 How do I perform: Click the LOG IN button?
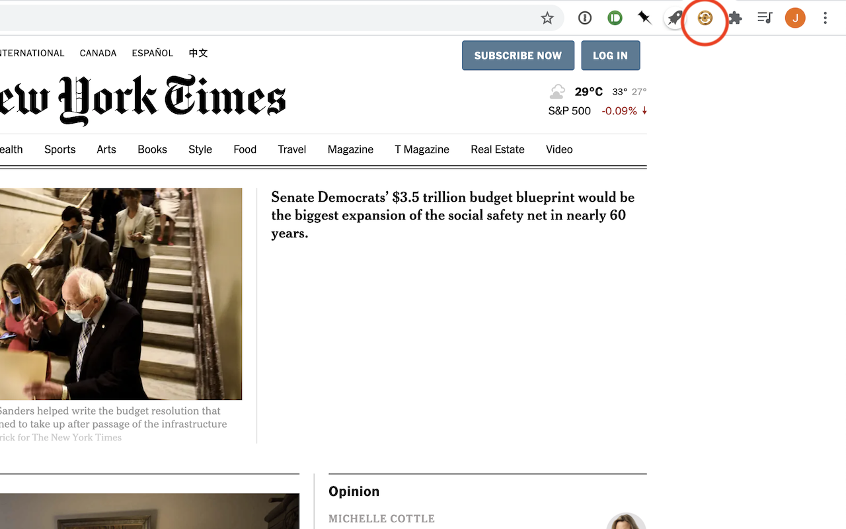[x=611, y=56]
